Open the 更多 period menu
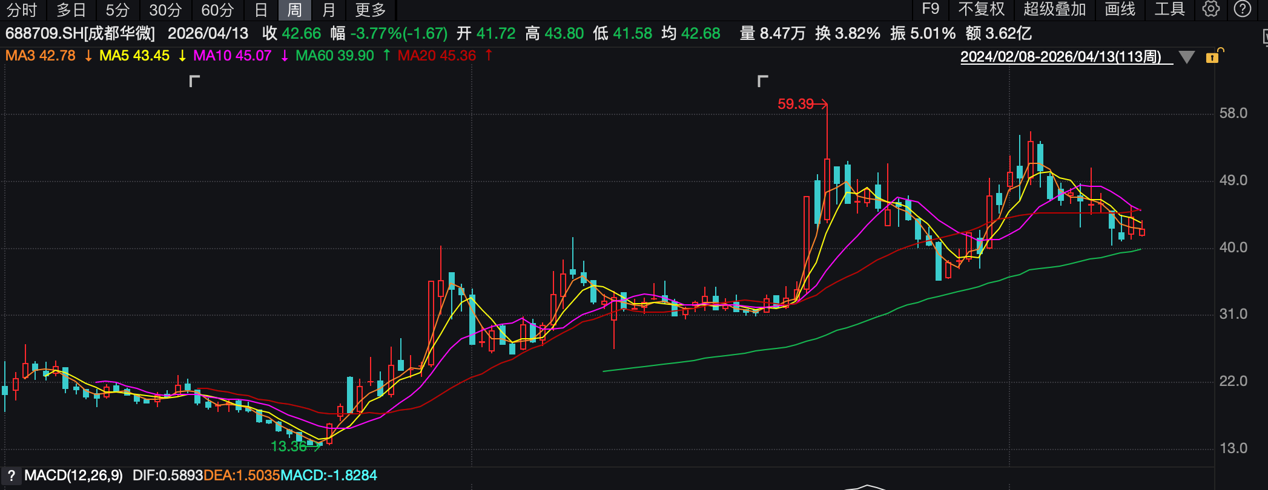Viewport: 1268px width, 490px height. coord(370,10)
